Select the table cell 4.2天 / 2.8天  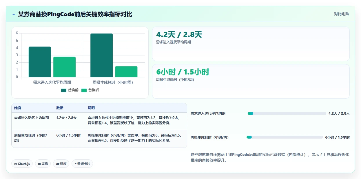[x=66, y=118]
